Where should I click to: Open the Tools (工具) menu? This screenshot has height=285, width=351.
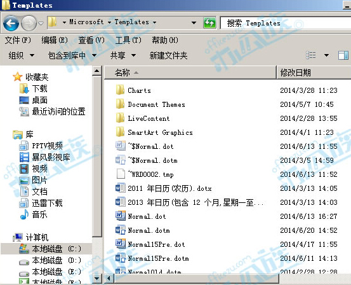(128, 40)
